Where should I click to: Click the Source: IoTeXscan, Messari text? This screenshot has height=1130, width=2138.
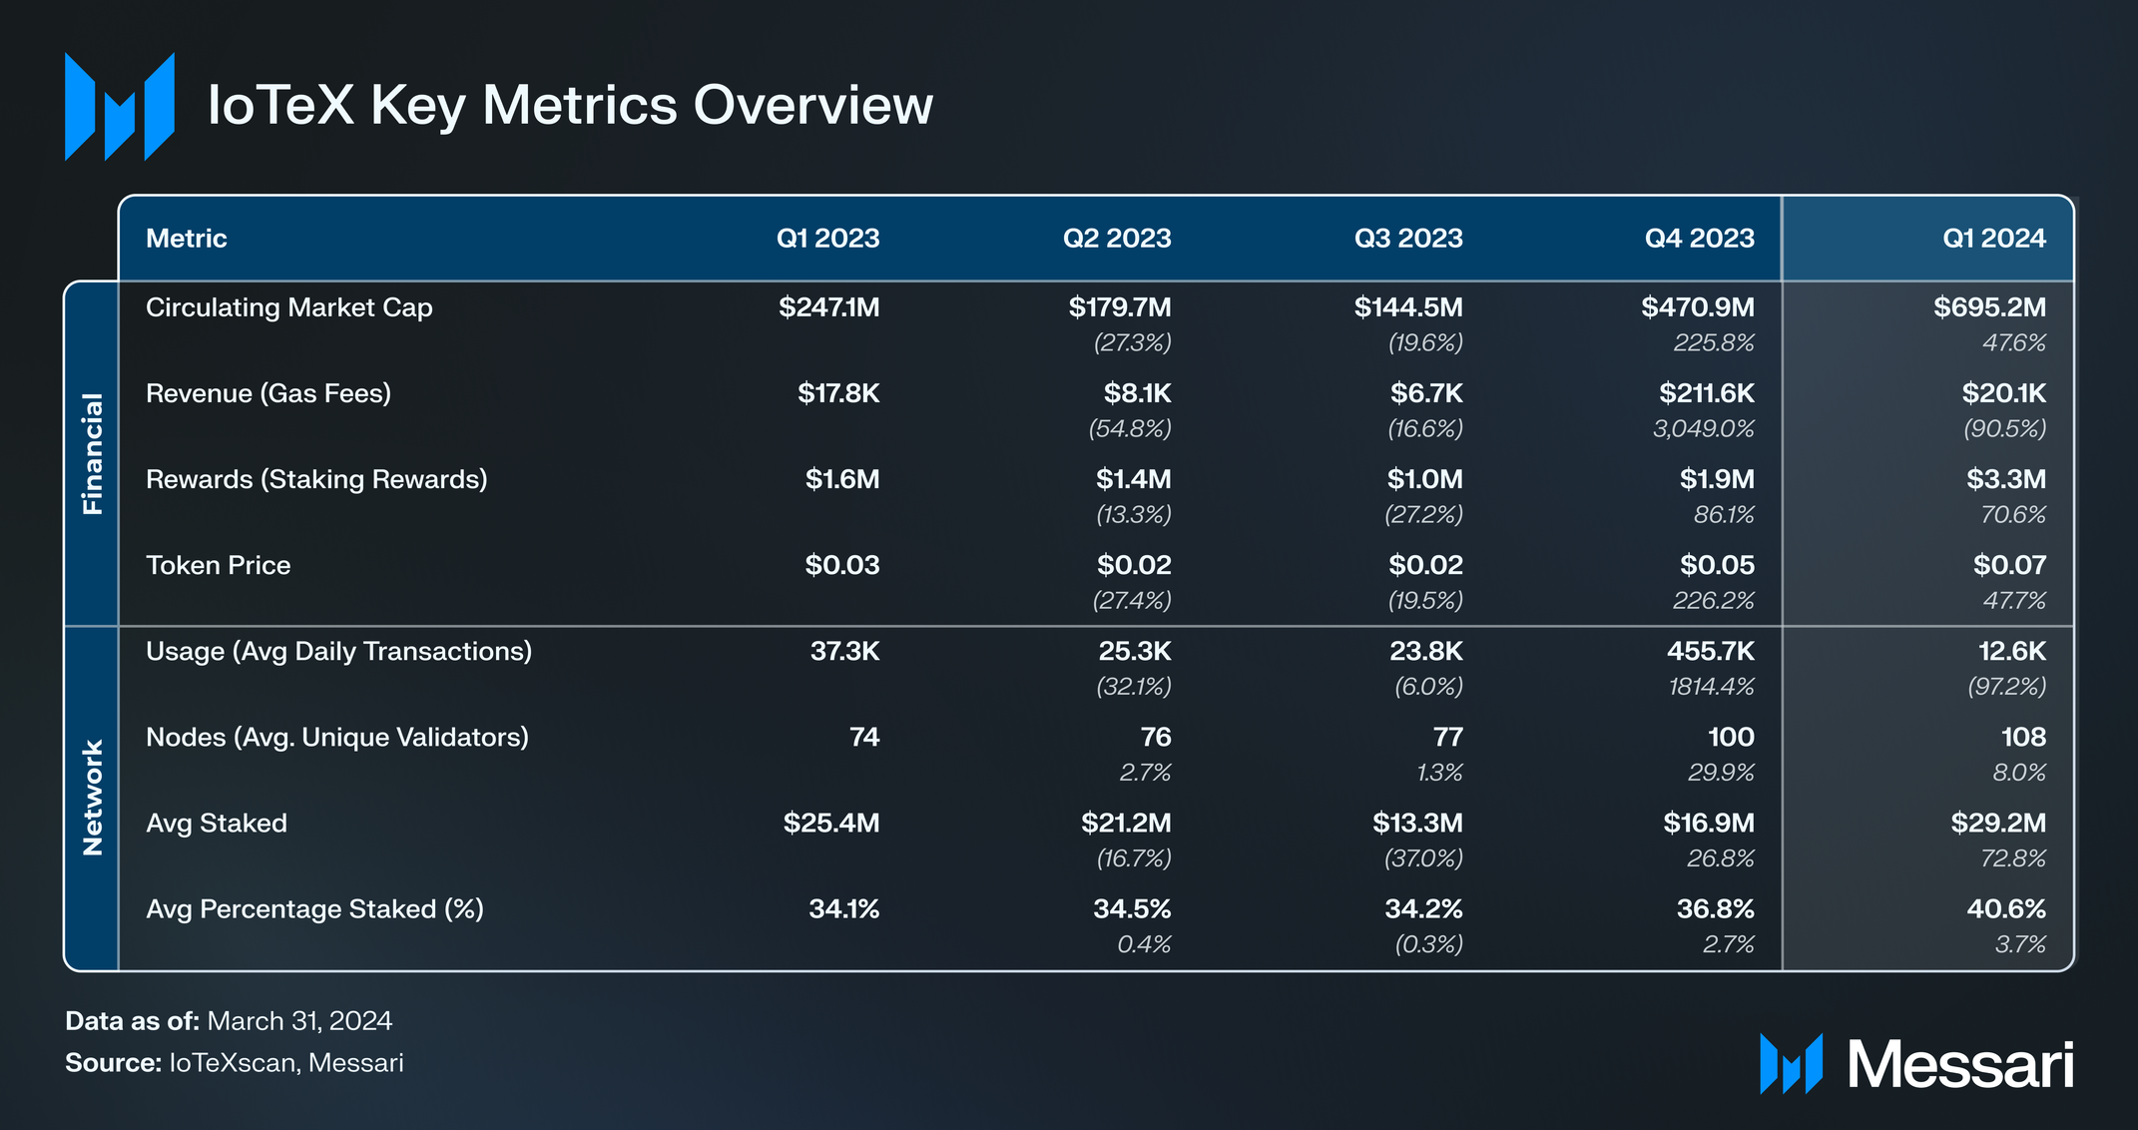tap(235, 1063)
